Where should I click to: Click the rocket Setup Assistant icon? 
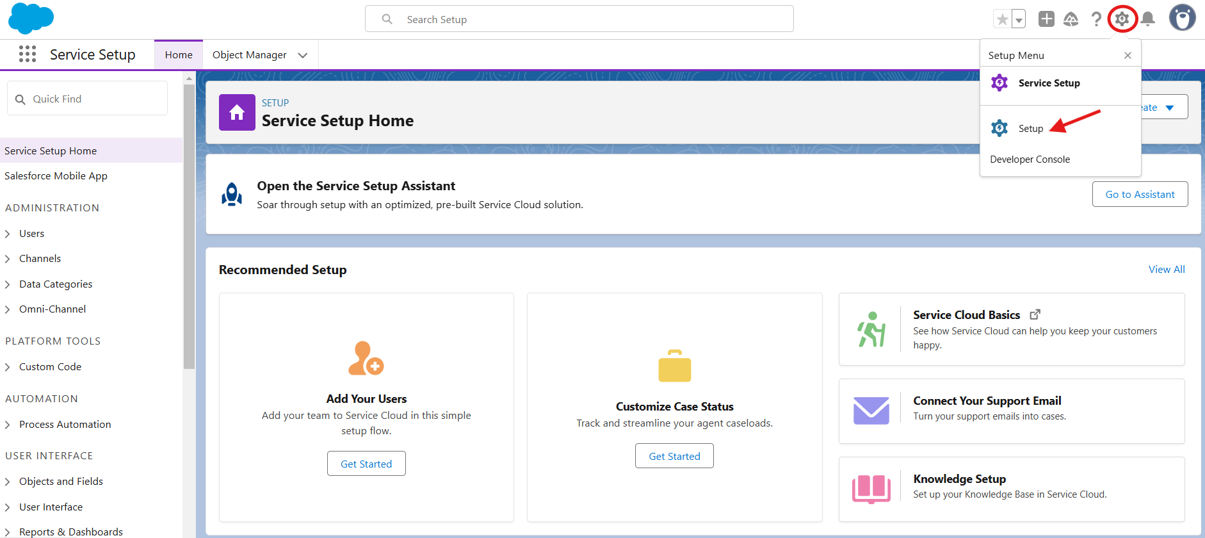click(x=232, y=194)
